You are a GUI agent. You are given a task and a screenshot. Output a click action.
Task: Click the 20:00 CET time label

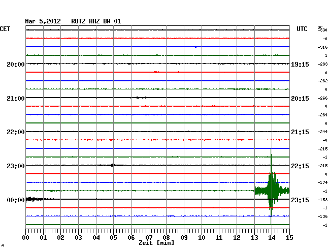[x=16, y=64]
